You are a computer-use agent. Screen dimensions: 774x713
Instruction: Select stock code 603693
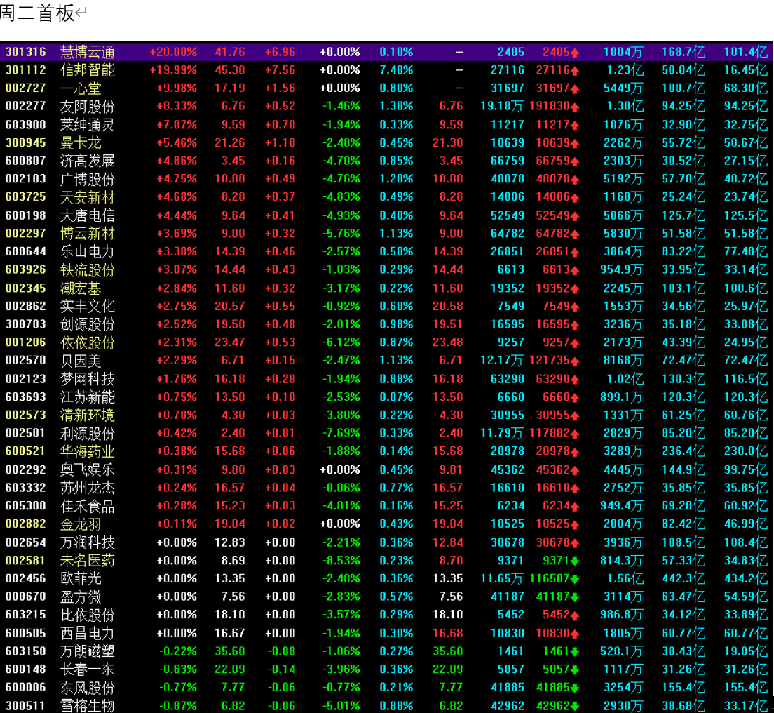tap(26, 397)
